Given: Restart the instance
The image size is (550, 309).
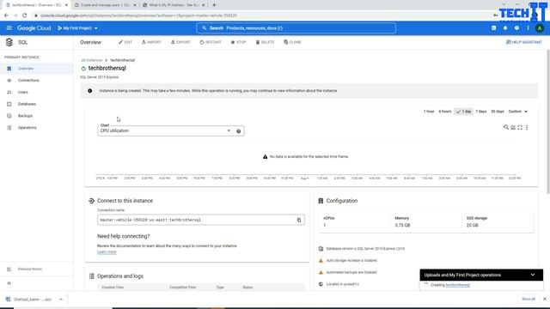Looking at the screenshot, I should click(x=211, y=42).
